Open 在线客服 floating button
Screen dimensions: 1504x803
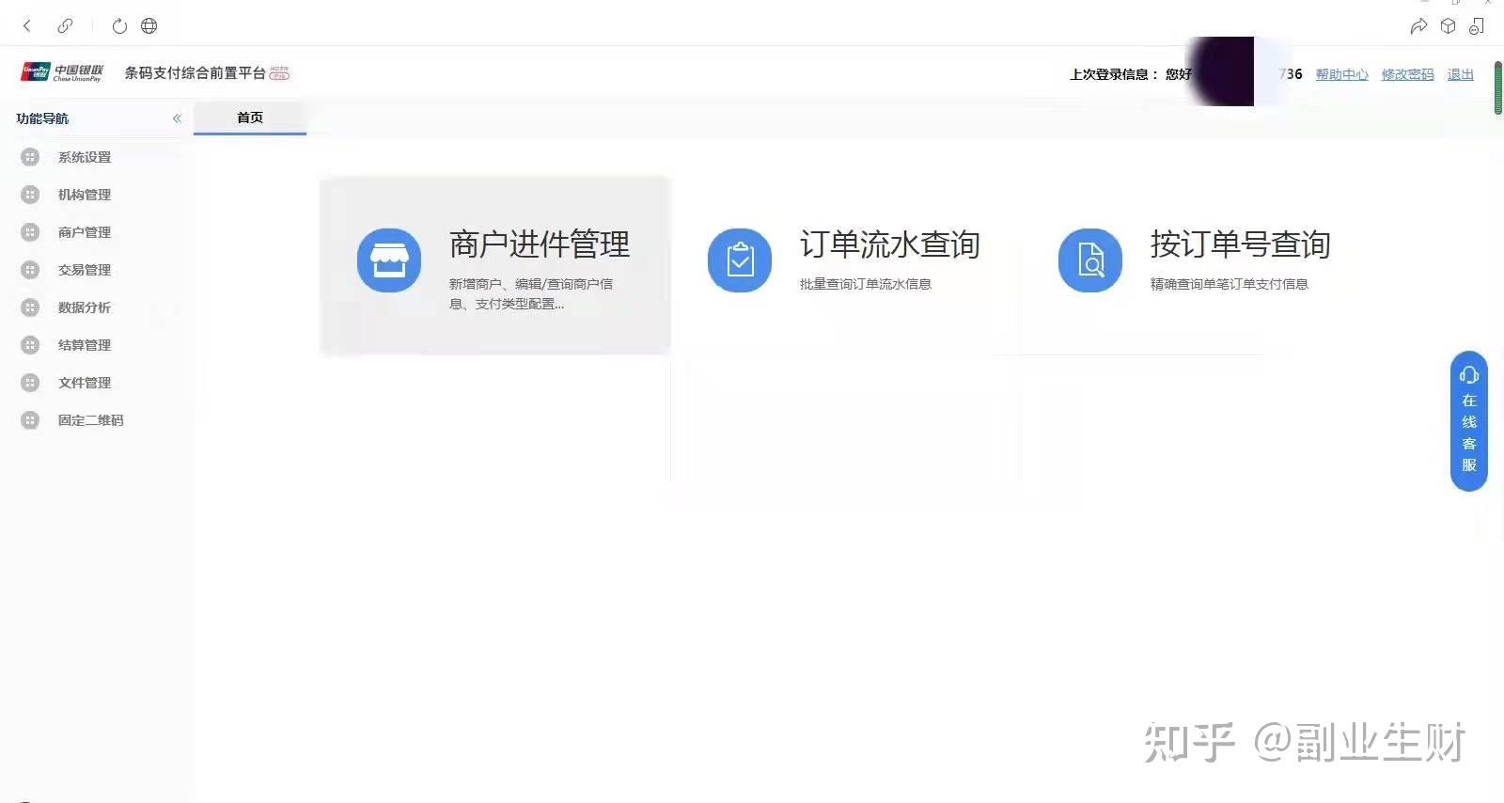click(1469, 420)
